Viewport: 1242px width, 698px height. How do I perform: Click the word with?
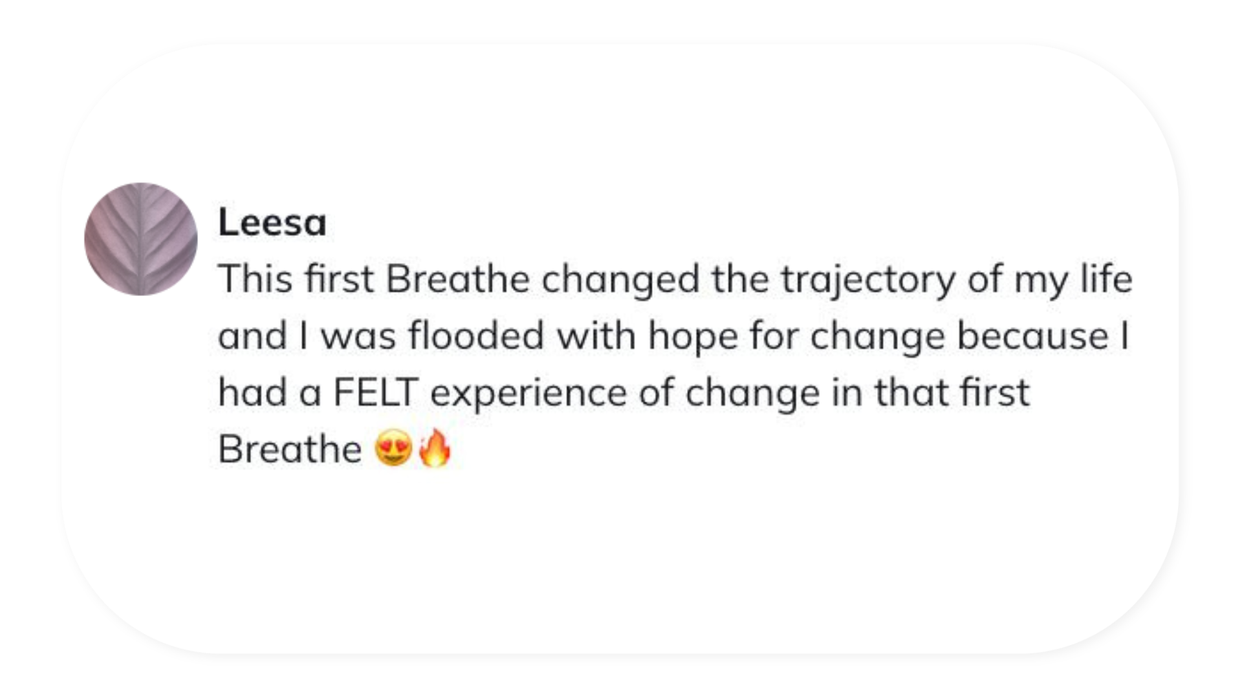click(596, 335)
